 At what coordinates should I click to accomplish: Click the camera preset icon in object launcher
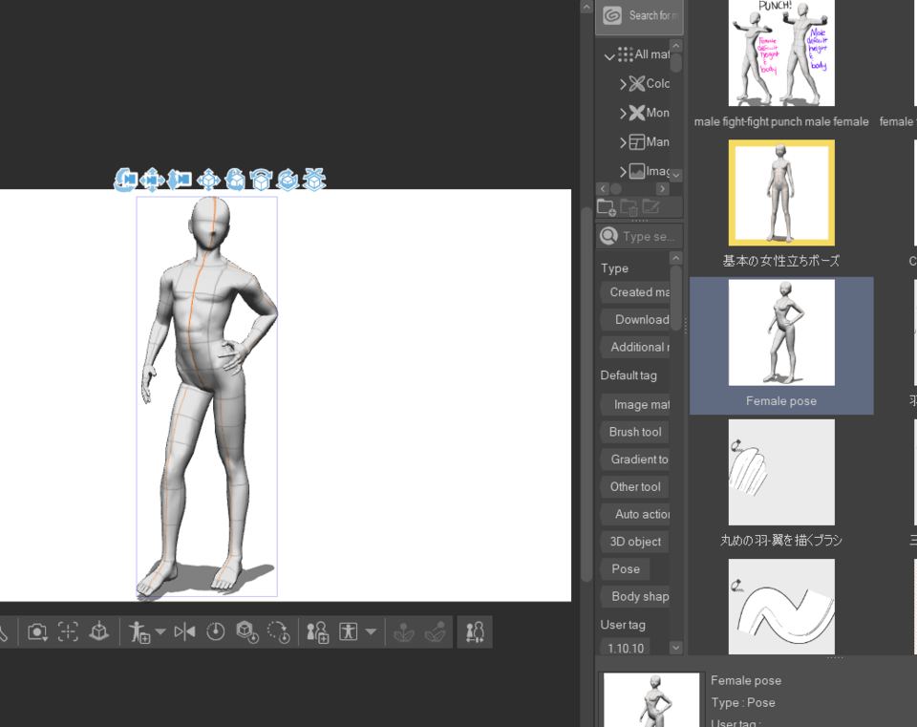[37, 631]
